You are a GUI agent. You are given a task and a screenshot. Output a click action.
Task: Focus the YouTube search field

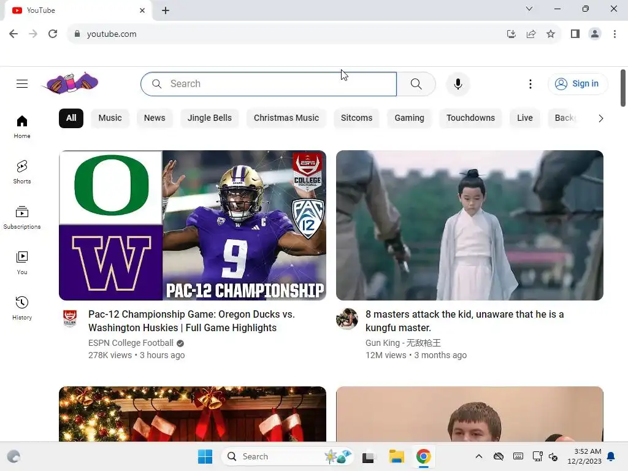(269, 83)
